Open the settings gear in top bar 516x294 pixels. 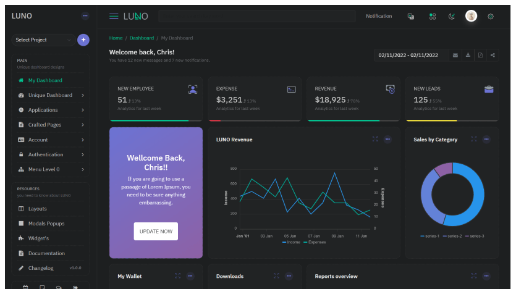coord(491,16)
